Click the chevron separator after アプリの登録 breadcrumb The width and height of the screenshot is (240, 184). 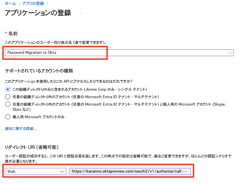tap(47, 4)
